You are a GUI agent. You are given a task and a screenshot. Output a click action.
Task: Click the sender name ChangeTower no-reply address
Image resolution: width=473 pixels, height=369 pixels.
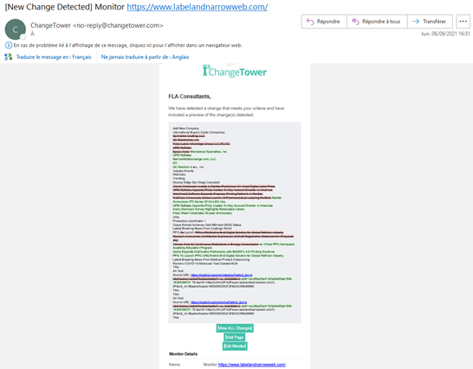coord(96,25)
